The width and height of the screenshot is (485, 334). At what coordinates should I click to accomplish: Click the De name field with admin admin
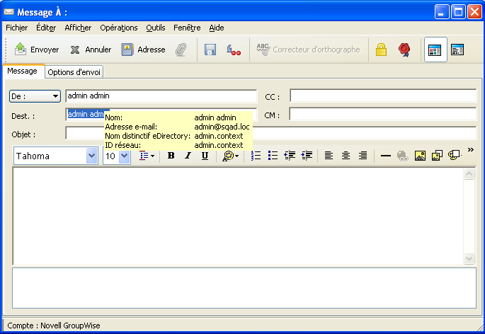[161, 96]
